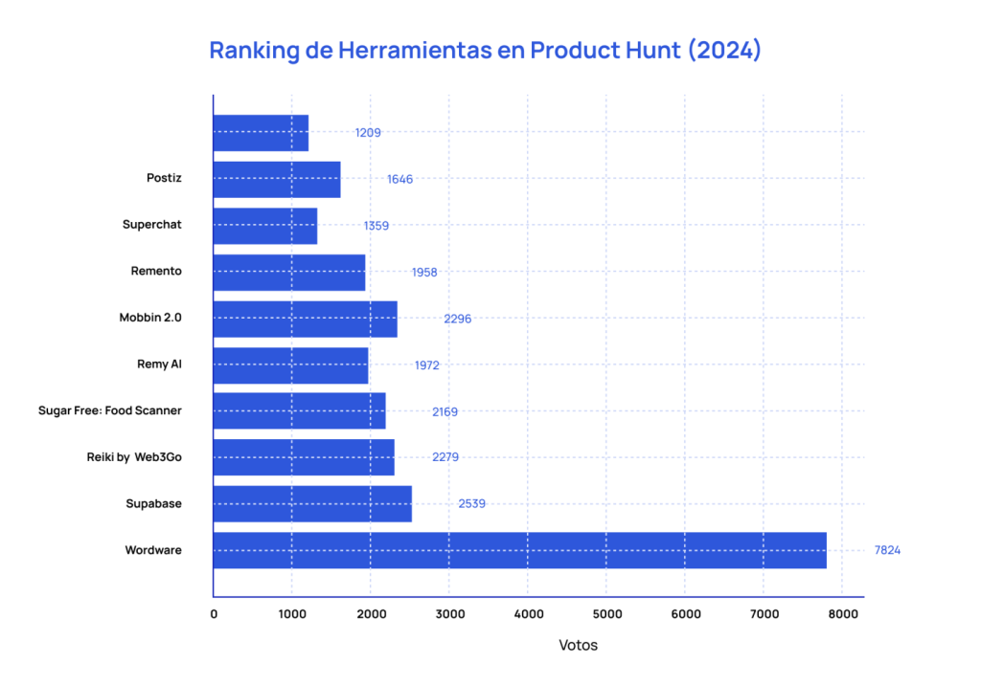The image size is (981, 685).
Task: Click the Votos axis label
Action: click(578, 645)
